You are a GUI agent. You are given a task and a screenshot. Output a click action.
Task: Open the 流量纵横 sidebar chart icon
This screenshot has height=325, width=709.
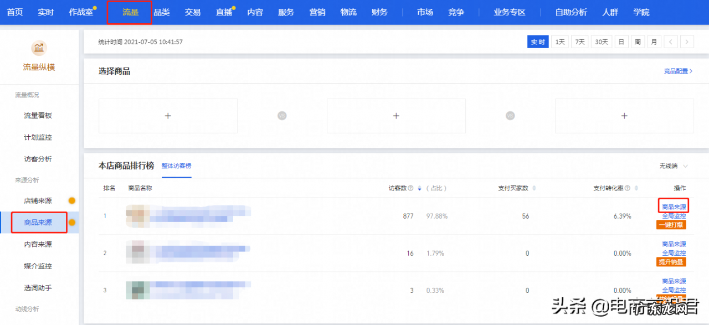point(39,48)
